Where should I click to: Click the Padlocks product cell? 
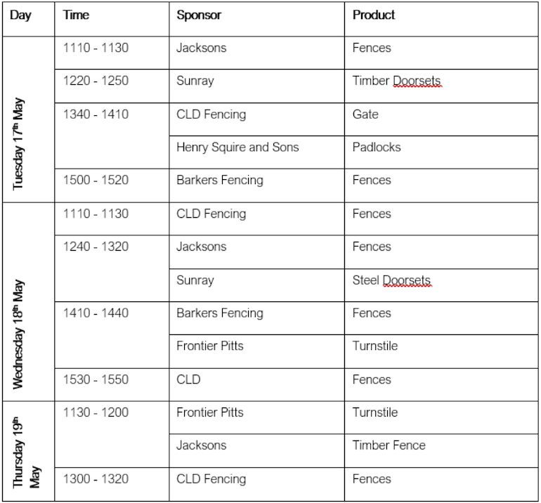pyautogui.click(x=441, y=152)
